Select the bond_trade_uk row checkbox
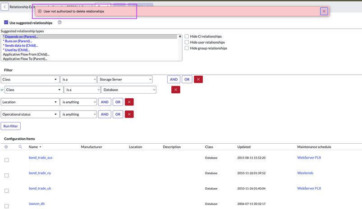Viewport: 362px width, 209px height. 7,191
